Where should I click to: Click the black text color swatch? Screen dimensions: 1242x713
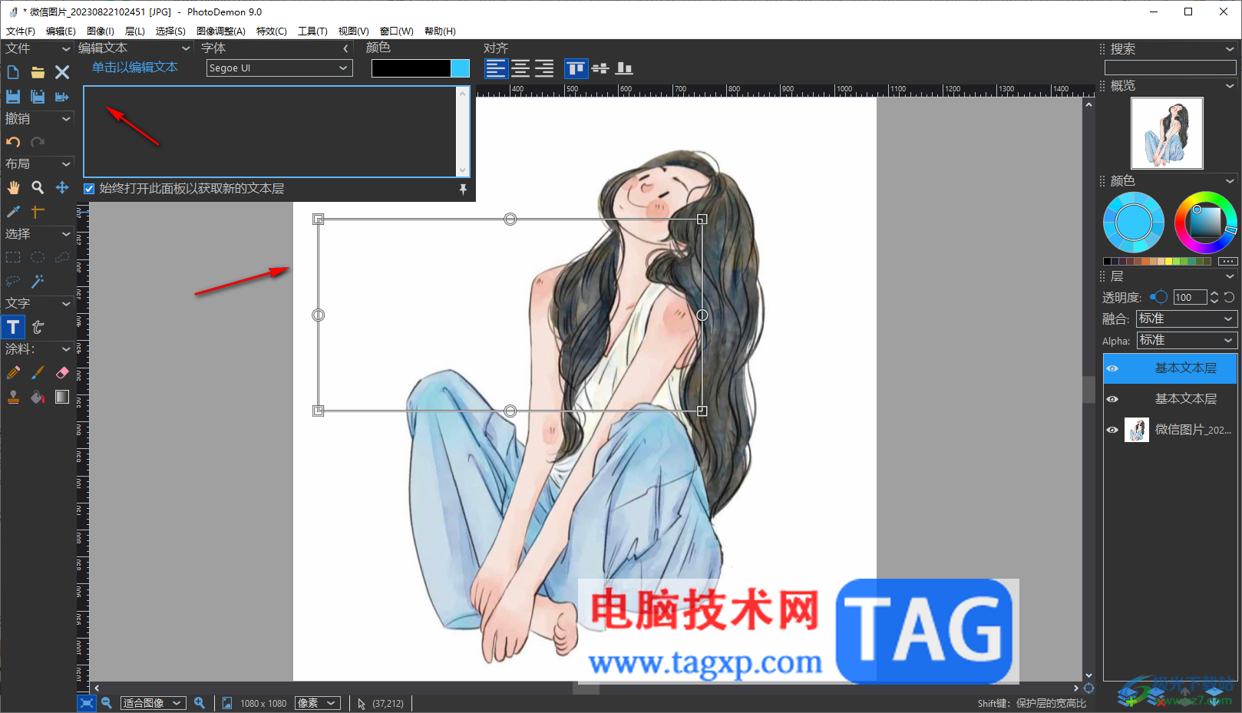(x=411, y=68)
